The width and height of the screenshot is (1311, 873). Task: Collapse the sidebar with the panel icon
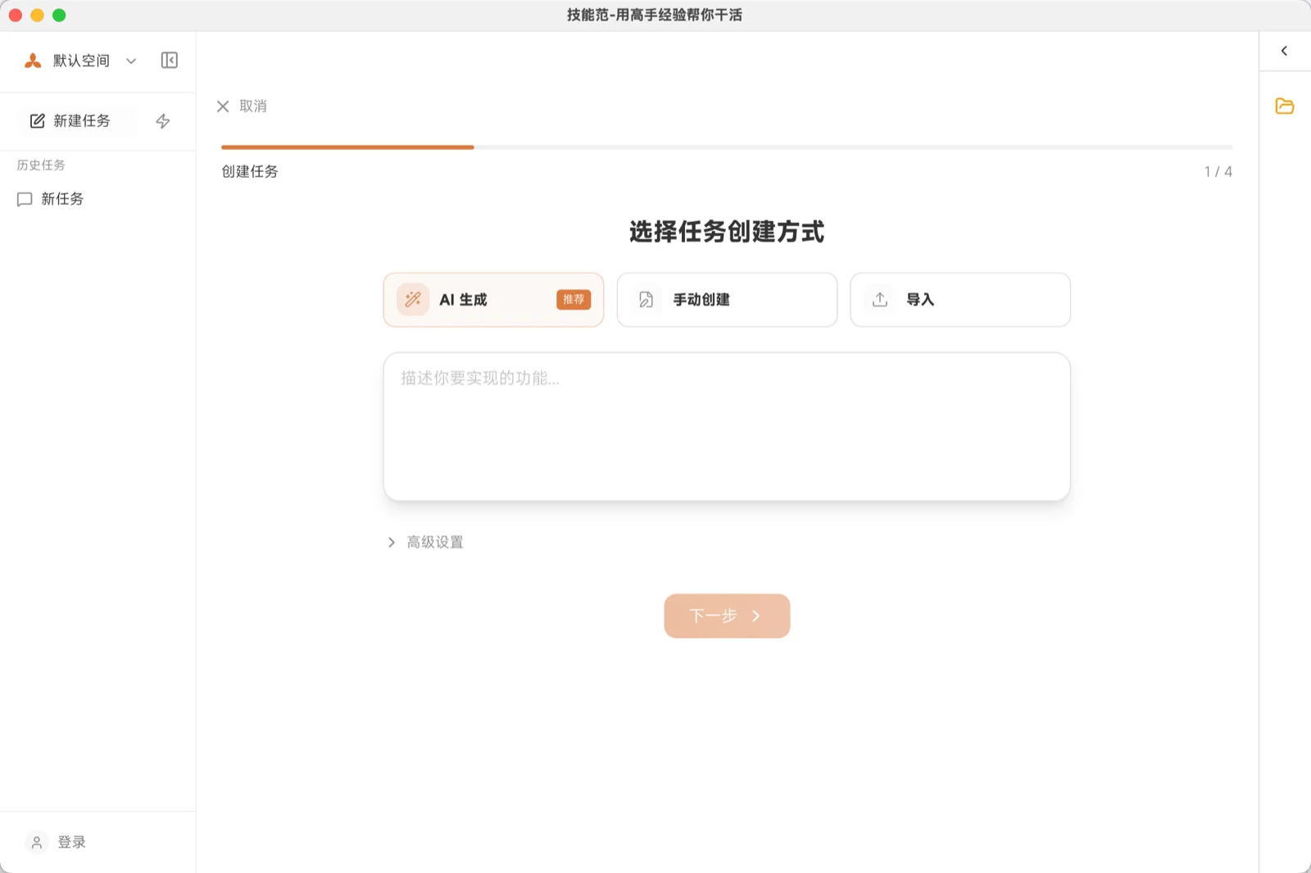(170, 61)
